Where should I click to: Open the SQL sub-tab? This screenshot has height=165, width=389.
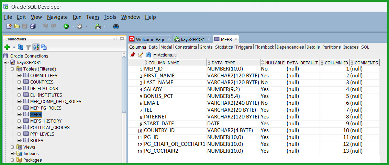[x=365, y=47]
